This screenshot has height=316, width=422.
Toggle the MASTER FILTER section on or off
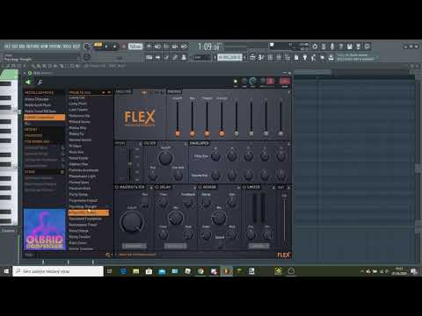(x=116, y=187)
